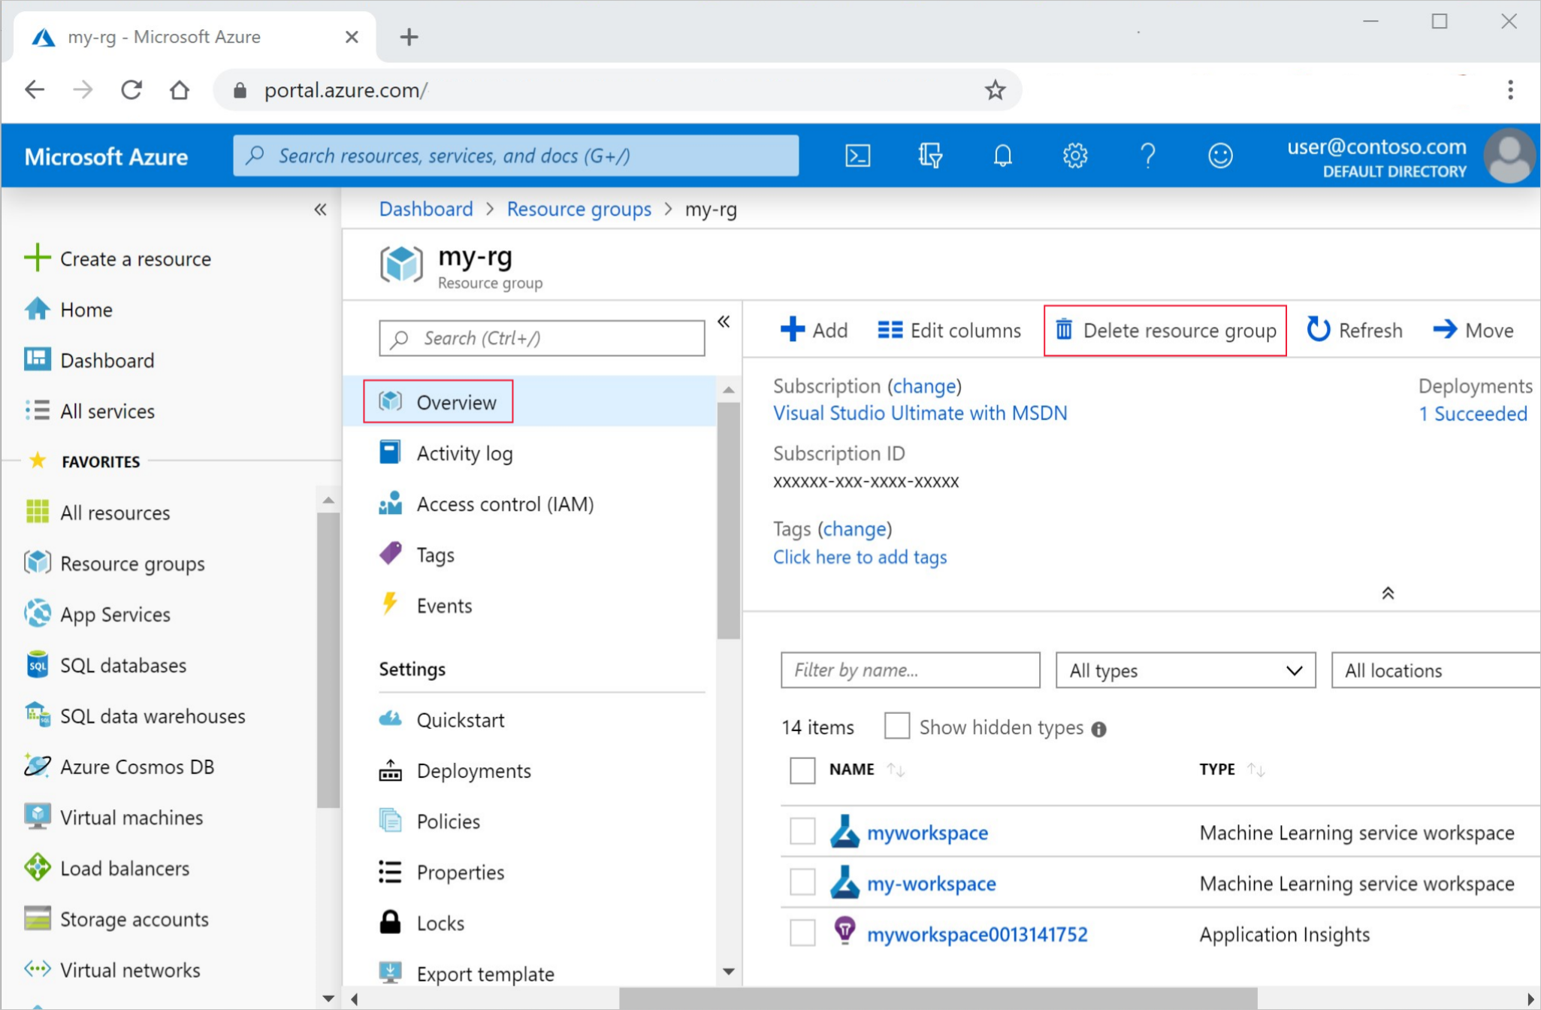Click the Add resource icon
1541x1010 pixels.
788,329
